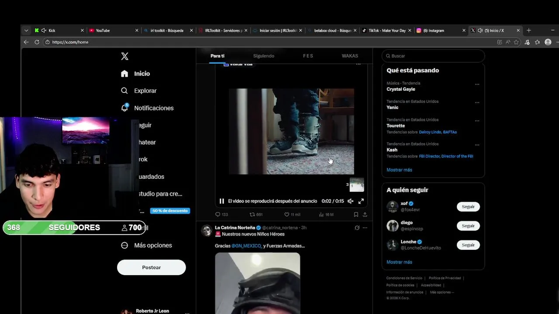Open La Catrina post video thumbnail
The image size is (559, 314).
tap(258, 283)
